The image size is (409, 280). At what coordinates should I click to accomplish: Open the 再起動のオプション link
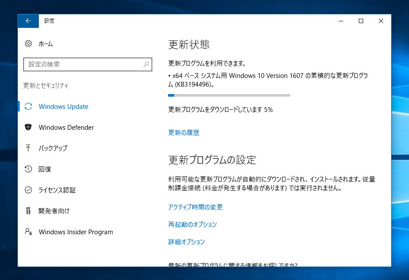pos(192,225)
